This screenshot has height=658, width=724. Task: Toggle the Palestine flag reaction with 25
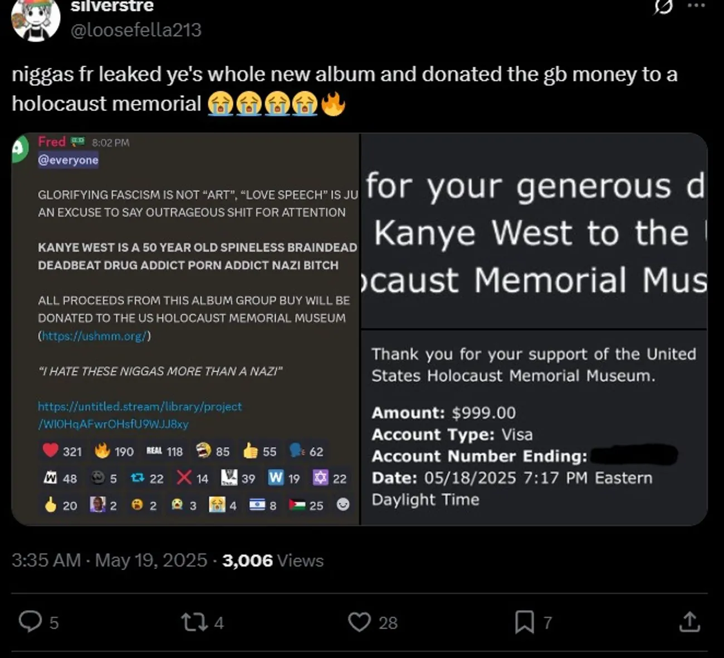click(x=306, y=505)
